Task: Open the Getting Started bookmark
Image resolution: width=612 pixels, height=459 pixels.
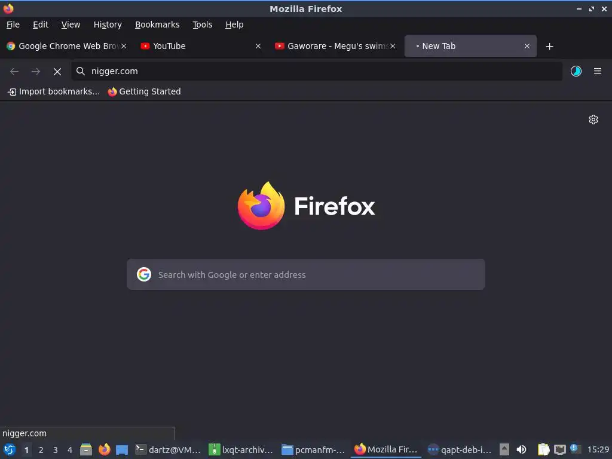Action: [145, 91]
